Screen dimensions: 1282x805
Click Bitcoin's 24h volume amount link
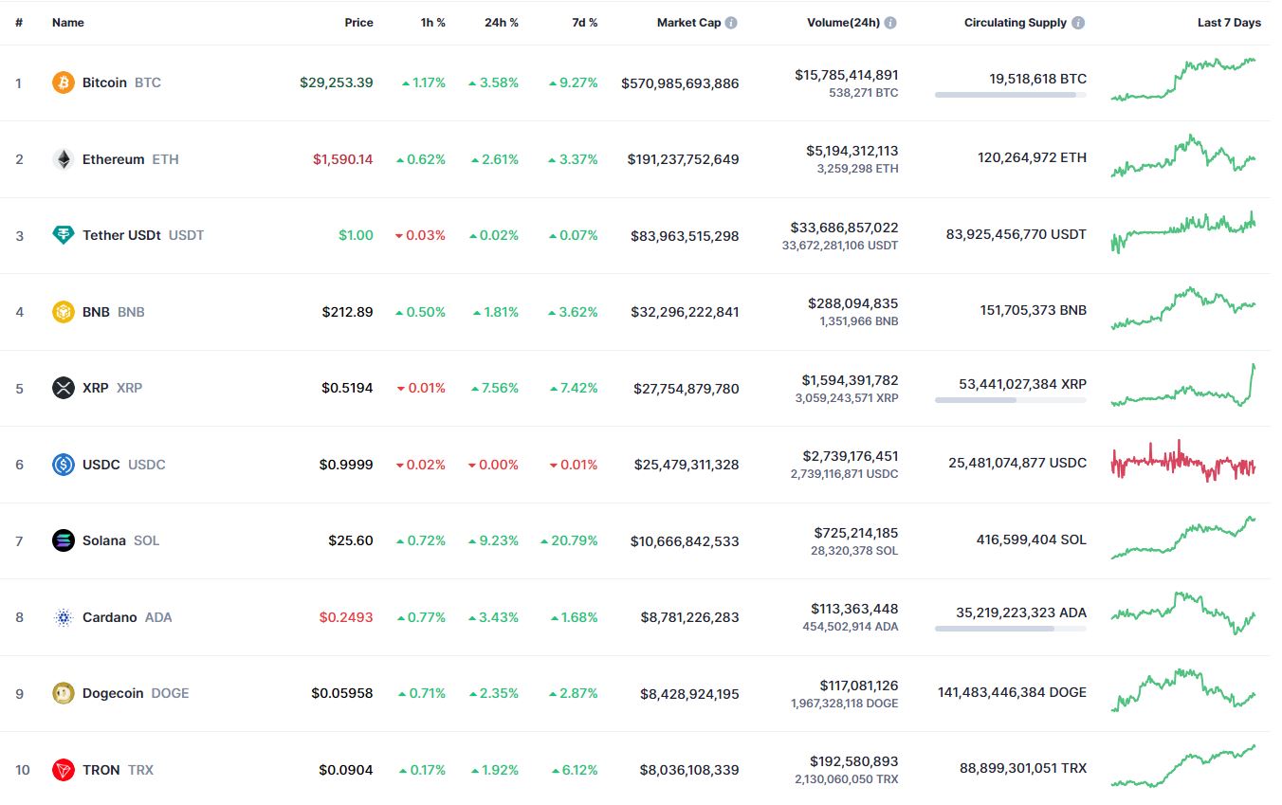tap(846, 75)
